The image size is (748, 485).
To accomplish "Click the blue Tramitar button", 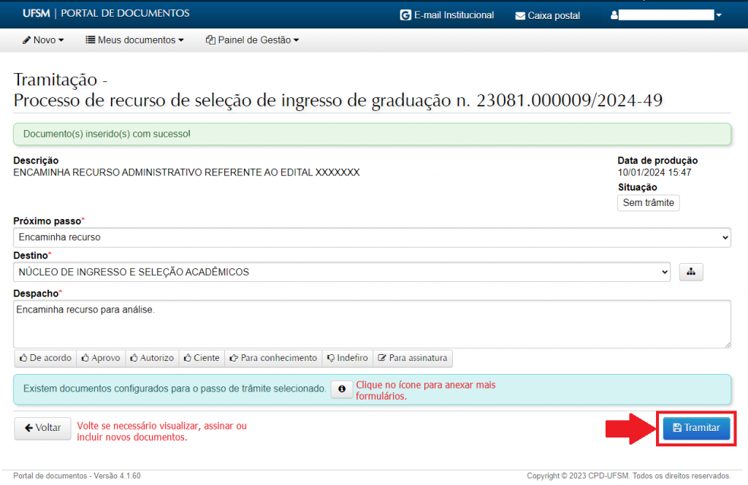I will [696, 428].
